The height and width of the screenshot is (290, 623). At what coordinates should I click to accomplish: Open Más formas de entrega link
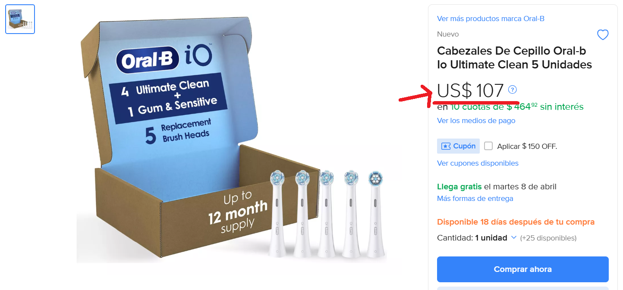tap(475, 198)
